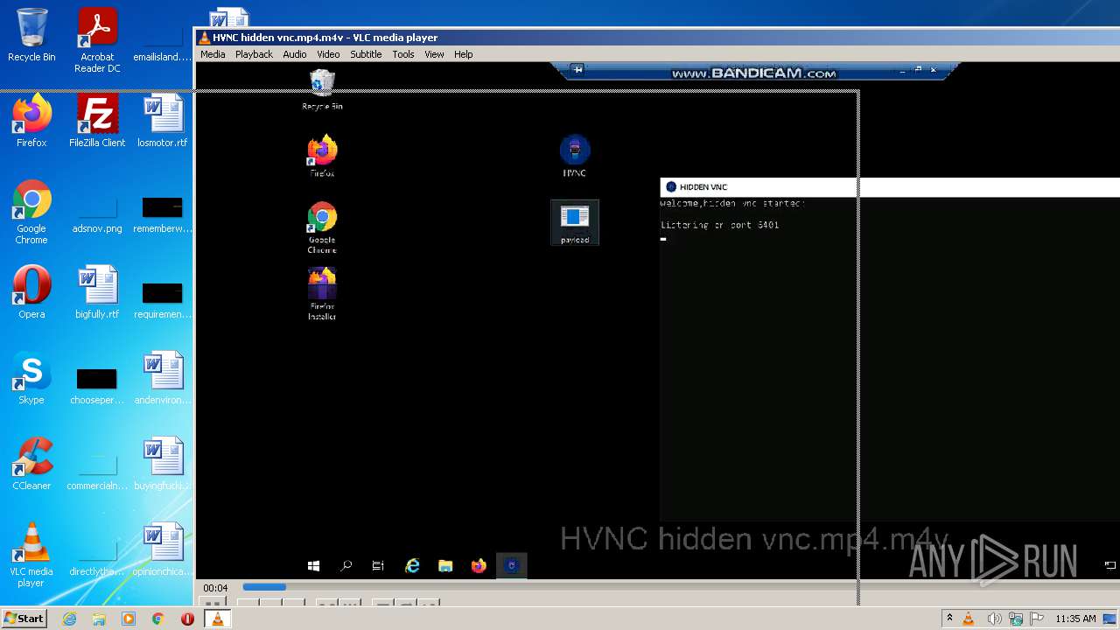Select the buyingfucki... Word document
The width and height of the screenshot is (1120, 630).
tap(163, 464)
